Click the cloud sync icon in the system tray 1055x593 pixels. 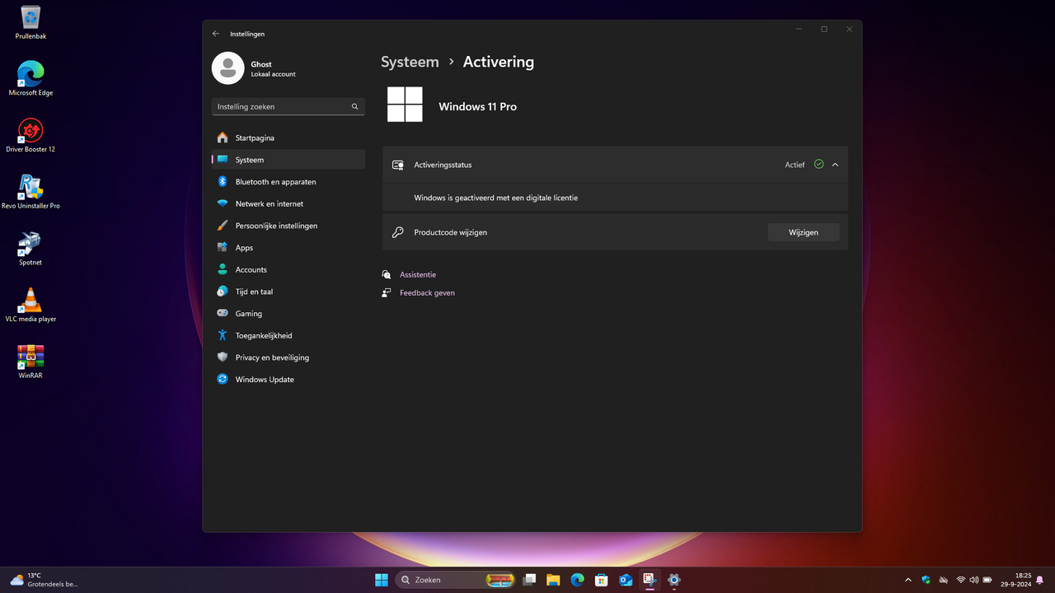click(x=944, y=580)
